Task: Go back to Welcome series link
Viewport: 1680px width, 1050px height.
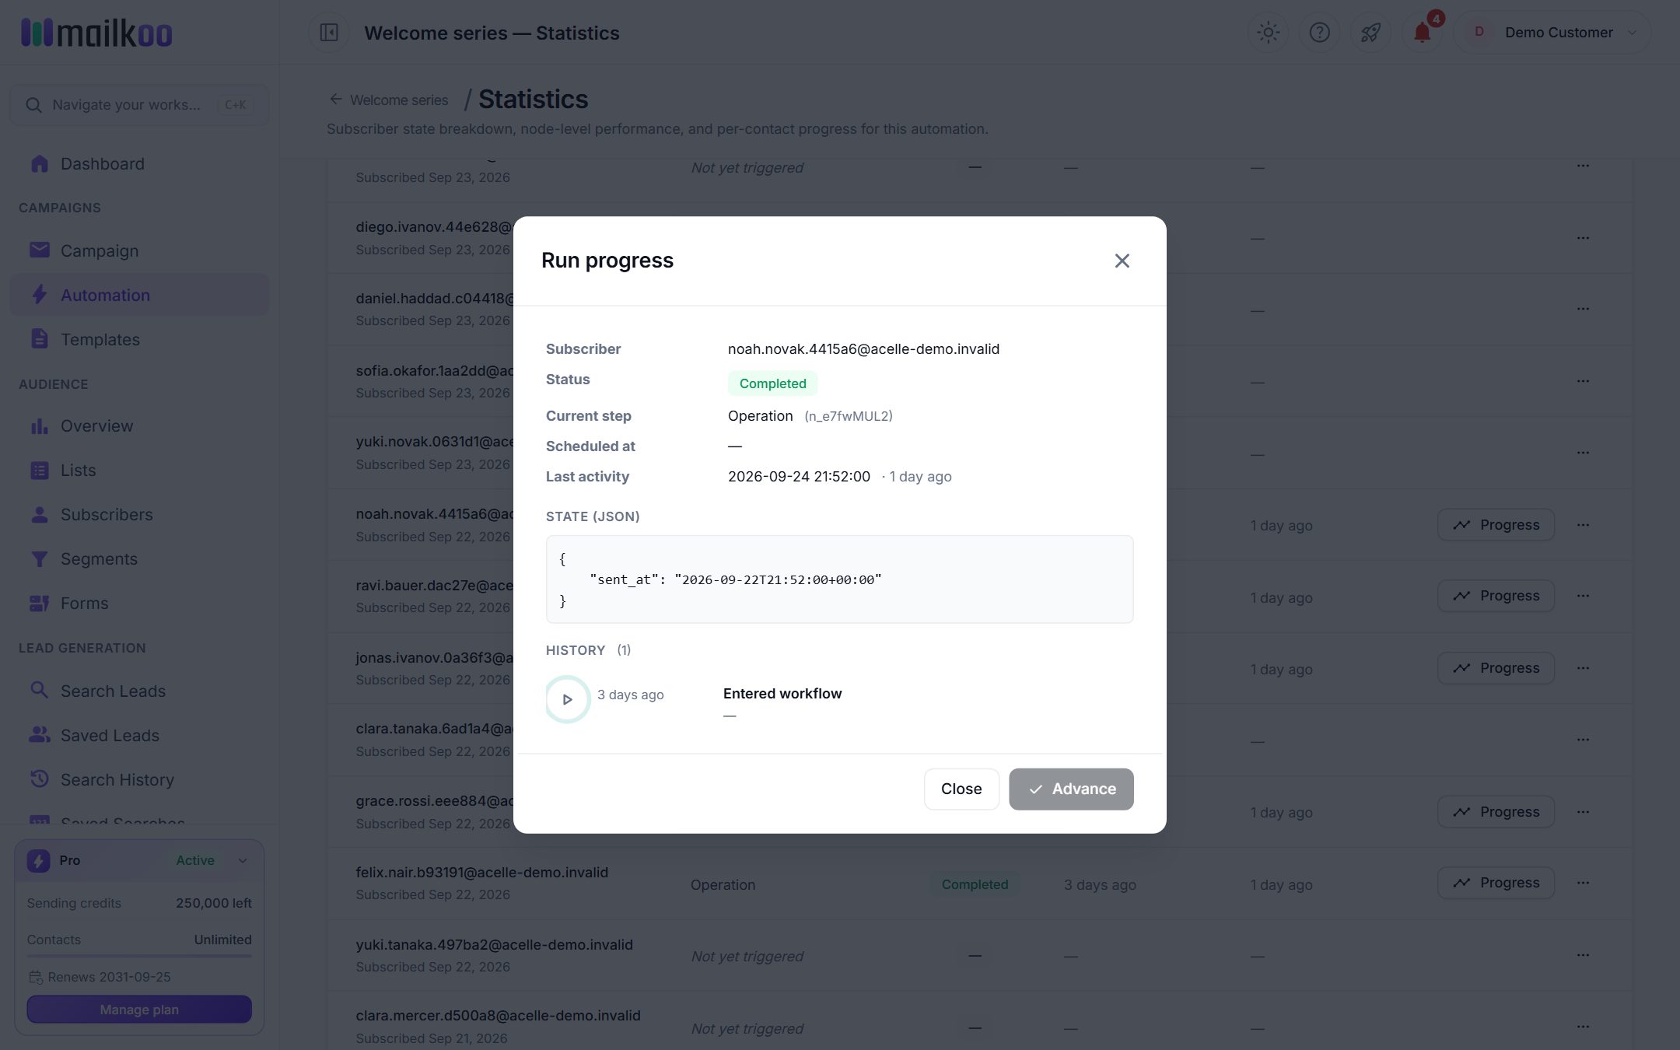Action: (389, 100)
